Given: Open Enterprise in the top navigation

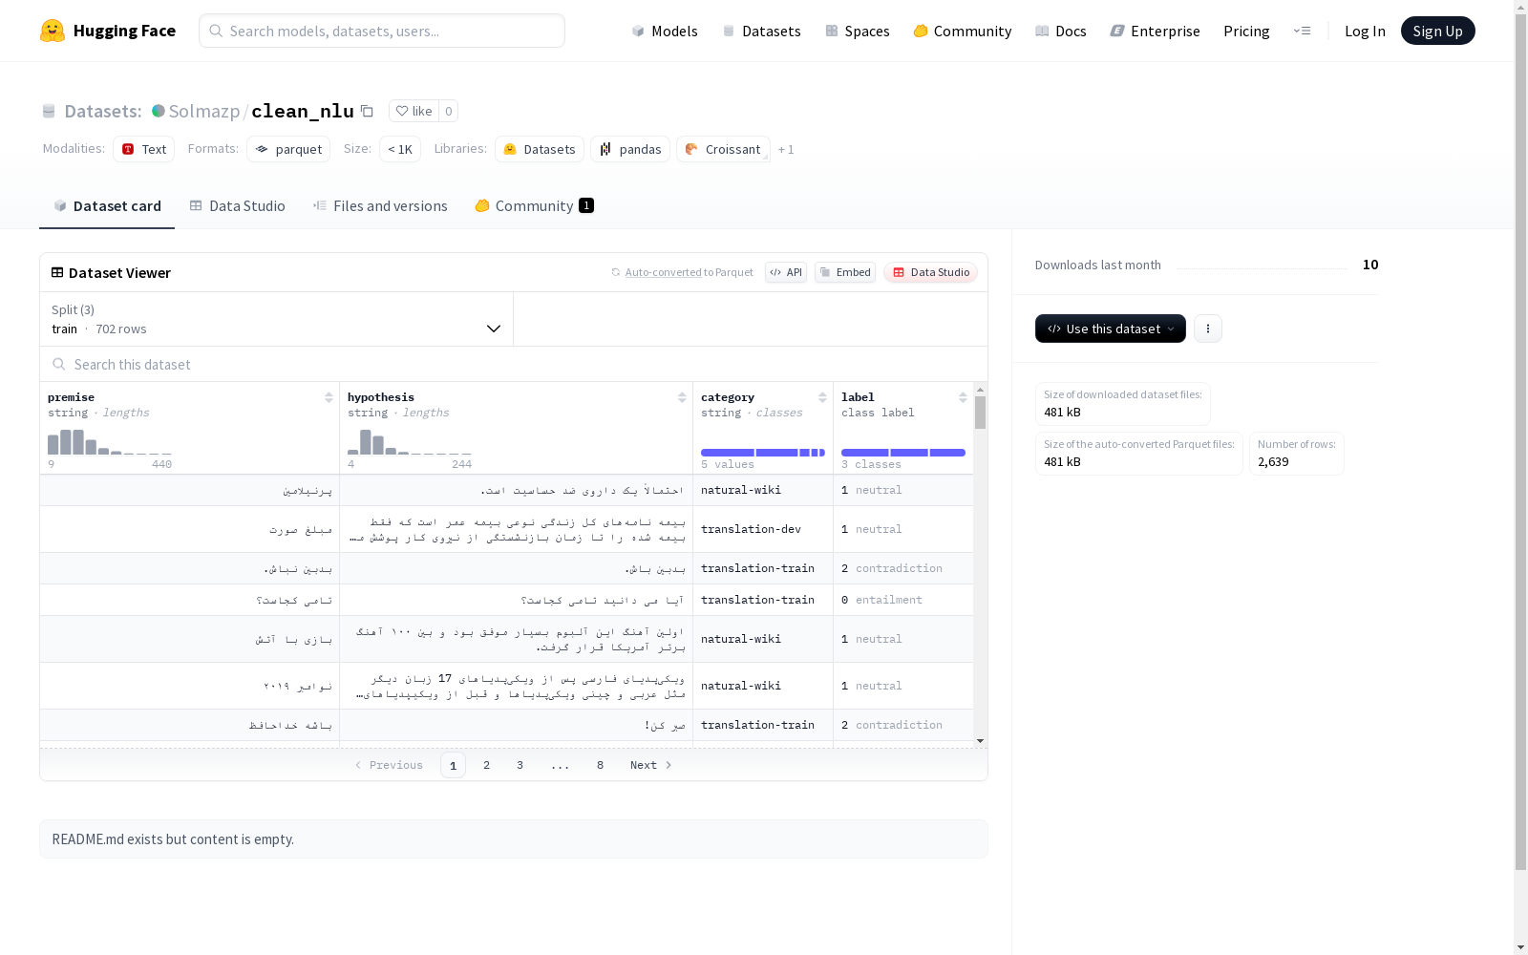Looking at the screenshot, I should (1155, 31).
